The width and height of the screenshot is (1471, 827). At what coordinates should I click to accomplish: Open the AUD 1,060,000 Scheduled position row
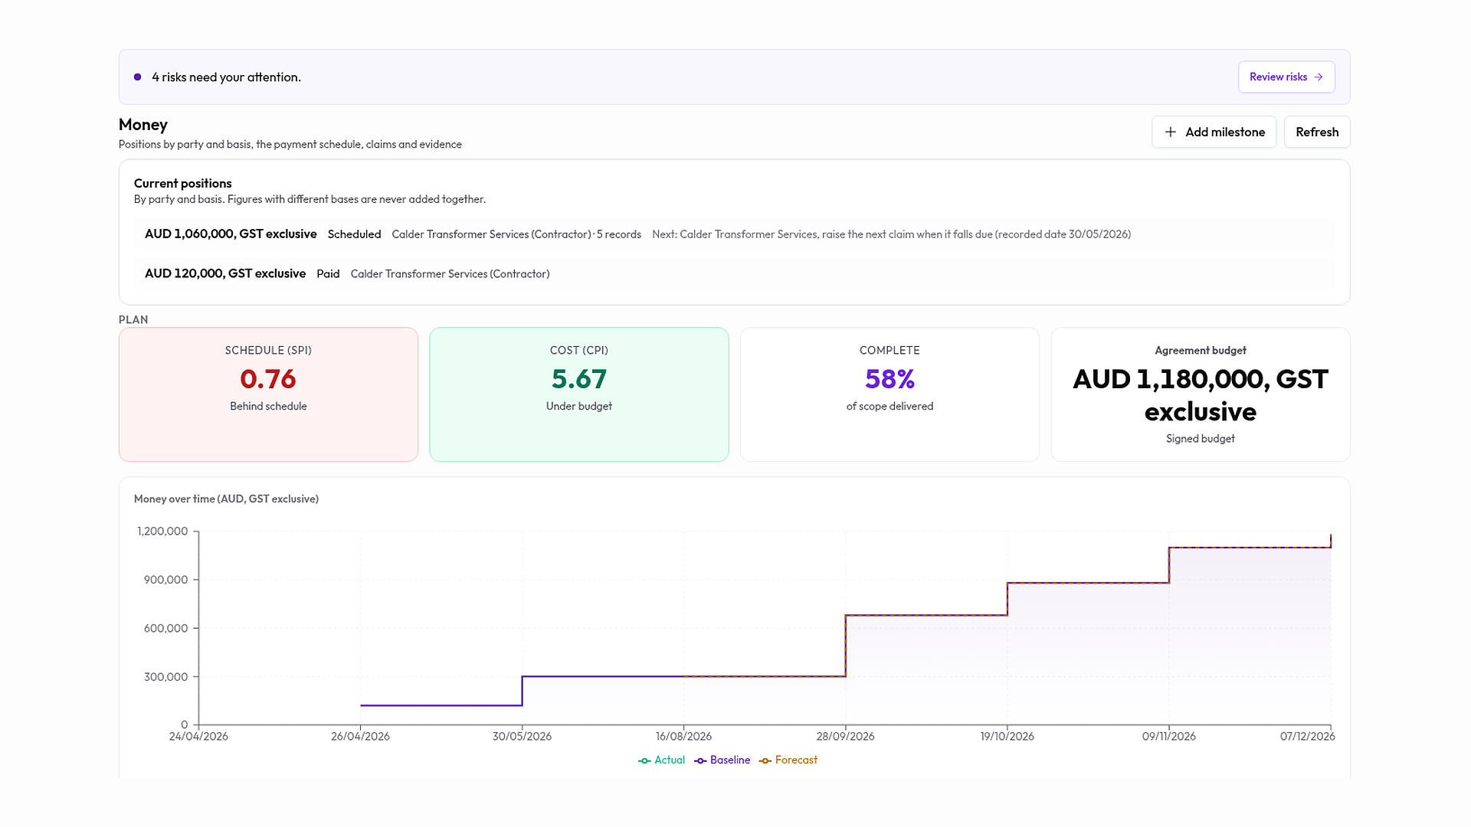click(x=734, y=234)
